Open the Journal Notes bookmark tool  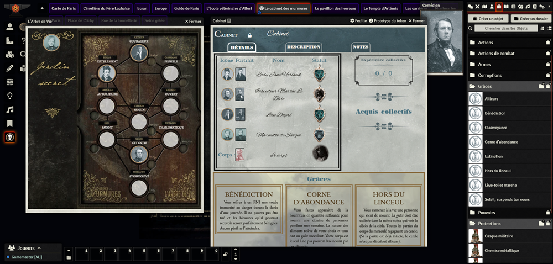pyautogui.click(x=9, y=123)
